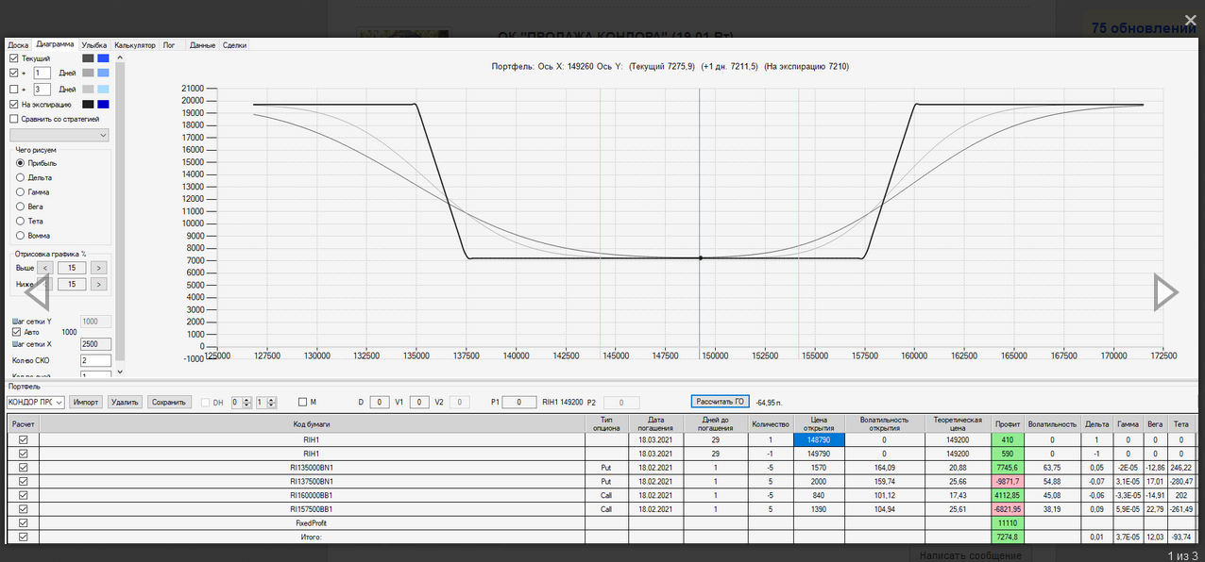Pick the dark blue swatch for На экспирацию
This screenshot has height=562, width=1205.
click(103, 105)
